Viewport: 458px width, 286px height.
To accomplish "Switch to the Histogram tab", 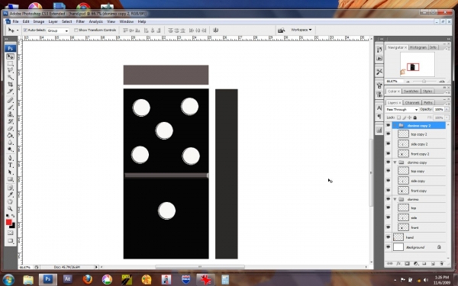I will click(418, 47).
